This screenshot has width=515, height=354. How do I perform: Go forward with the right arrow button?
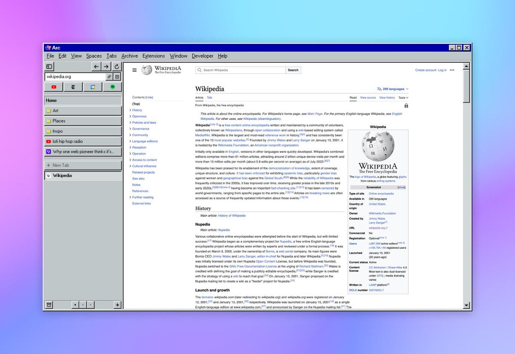[x=106, y=67]
